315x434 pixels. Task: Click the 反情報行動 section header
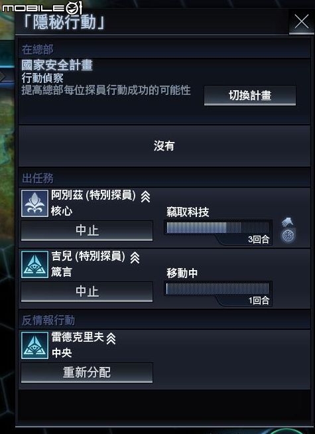coord(48,321)
